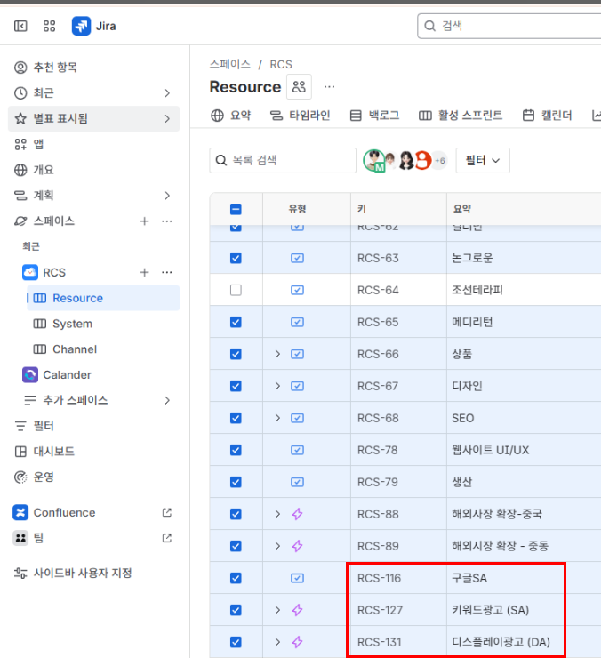
Task: Click the +6 more assignees avatar
Action: 439,160
